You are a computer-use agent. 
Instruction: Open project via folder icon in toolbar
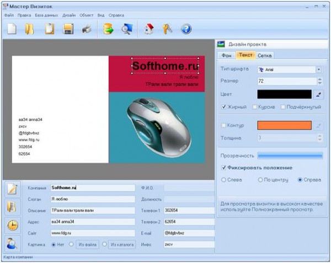pyautogui.click(x=30, y=29)
